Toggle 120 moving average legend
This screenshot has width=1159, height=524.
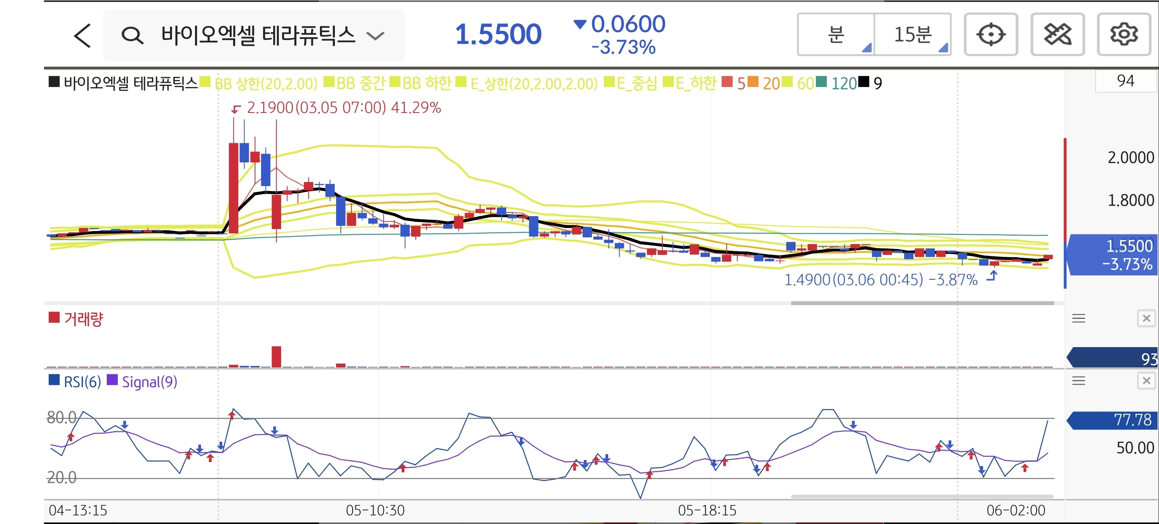pos(844,83)
